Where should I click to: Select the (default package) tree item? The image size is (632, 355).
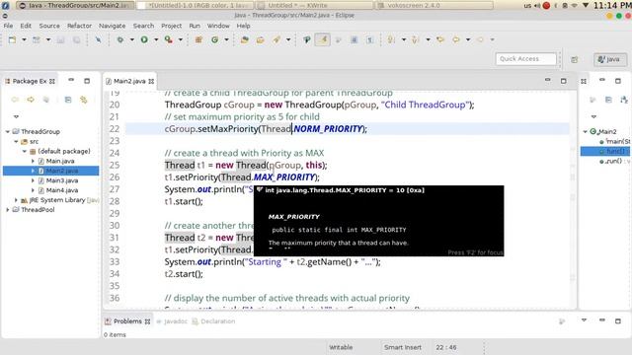(60, 151)
